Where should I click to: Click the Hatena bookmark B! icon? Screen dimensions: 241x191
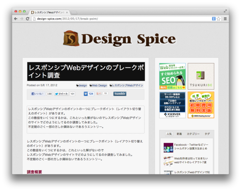(86, 94)
